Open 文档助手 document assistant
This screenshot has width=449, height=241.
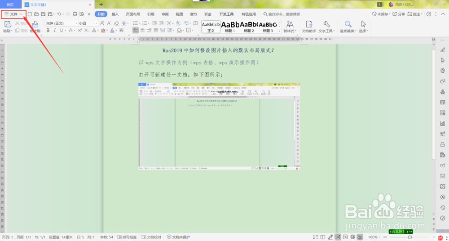coord(309,27)
